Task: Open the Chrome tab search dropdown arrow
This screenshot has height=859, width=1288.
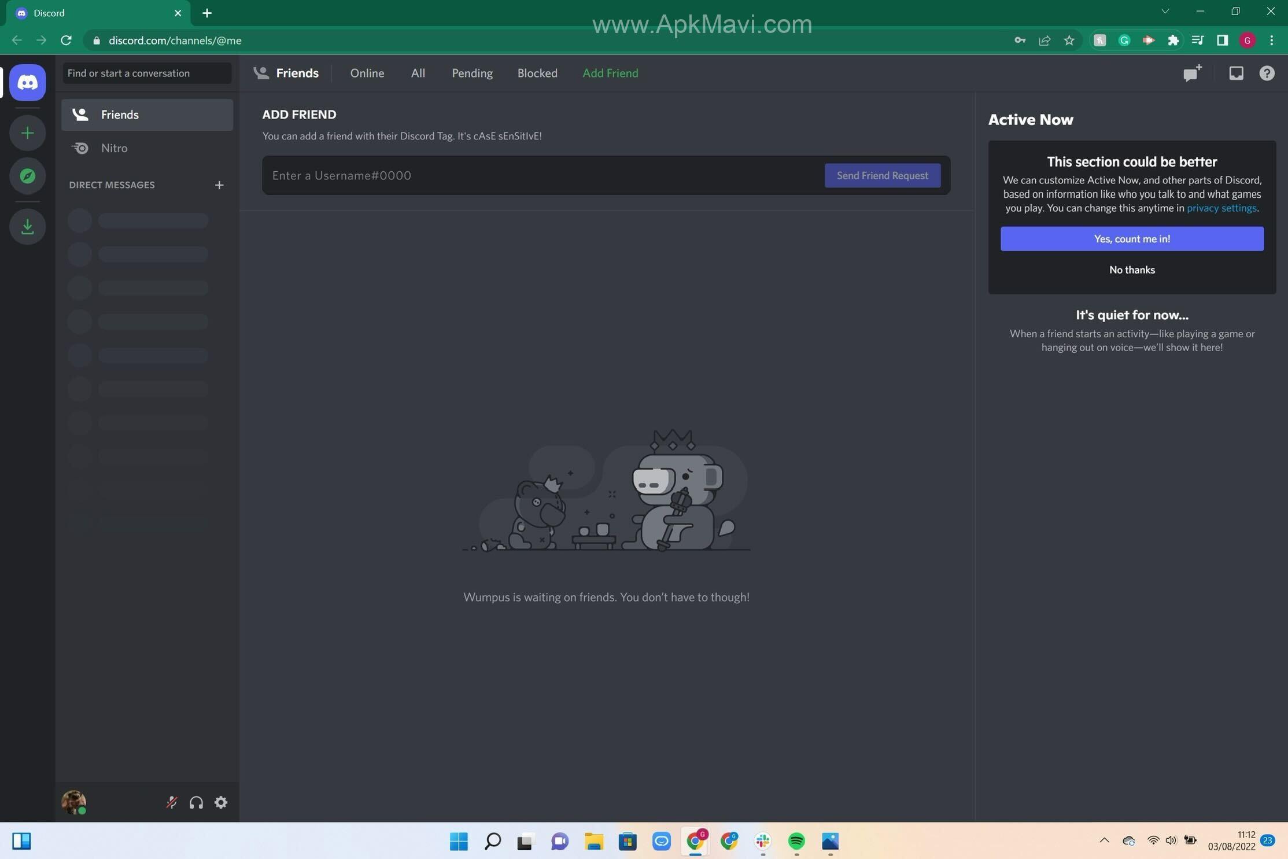Action: tap(1165, 12)
